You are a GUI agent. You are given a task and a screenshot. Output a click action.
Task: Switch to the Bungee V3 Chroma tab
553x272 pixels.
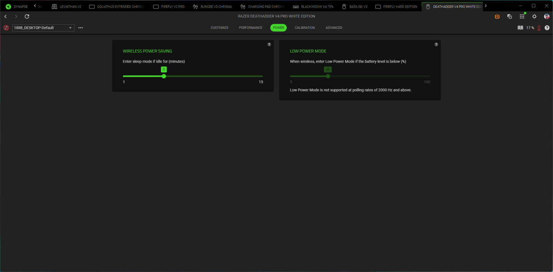[212, 7]
